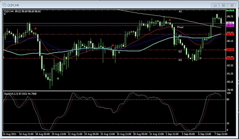Image resolution: width=239 pixels, height=139 pixels.
Task: Click the 31 Aug 13:00 time label
Action: pos(156,134)
